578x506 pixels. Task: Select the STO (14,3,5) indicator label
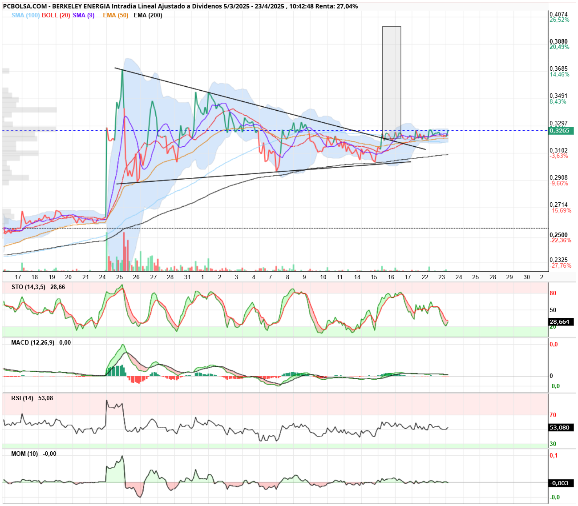(x=28, y=287)
